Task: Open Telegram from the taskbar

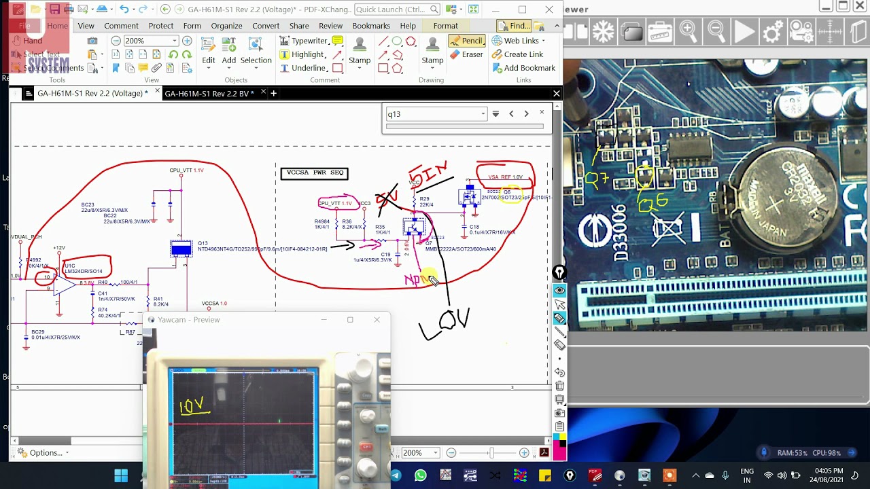Action: tap(396, 475)
